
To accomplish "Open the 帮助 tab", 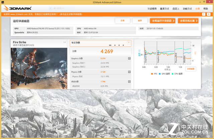I will pyautogui.click(x=206, y=8).
